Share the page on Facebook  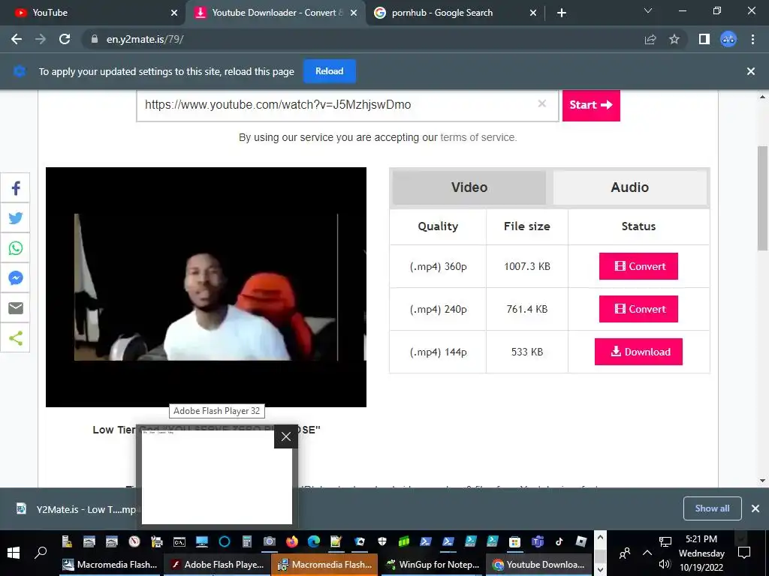[x=15, y=188]
